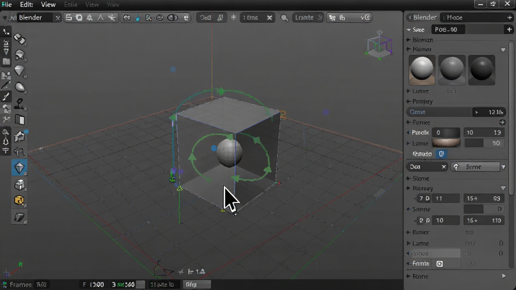This screenshot has width=516, height=290.
Task: Open the Enlie menu in menu bar
Action: pyautogui.click(x=71, y=5)
